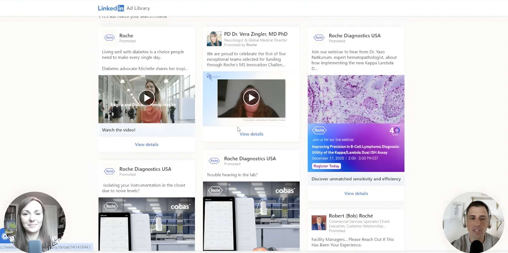
Task: View details of Roche diabetes ad
Action: (x=147, y=145)
